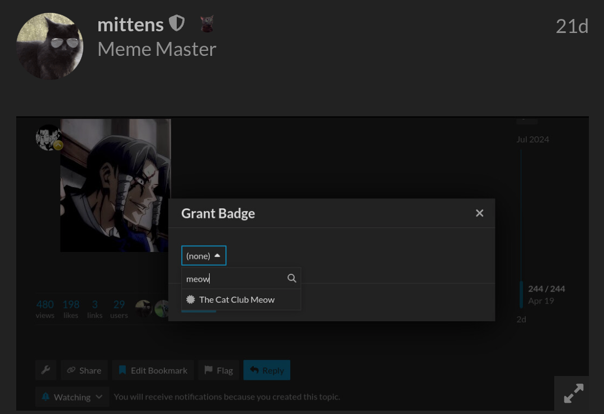Click Edit Bookmark button
604x414 pixels.
click(153, 370)
